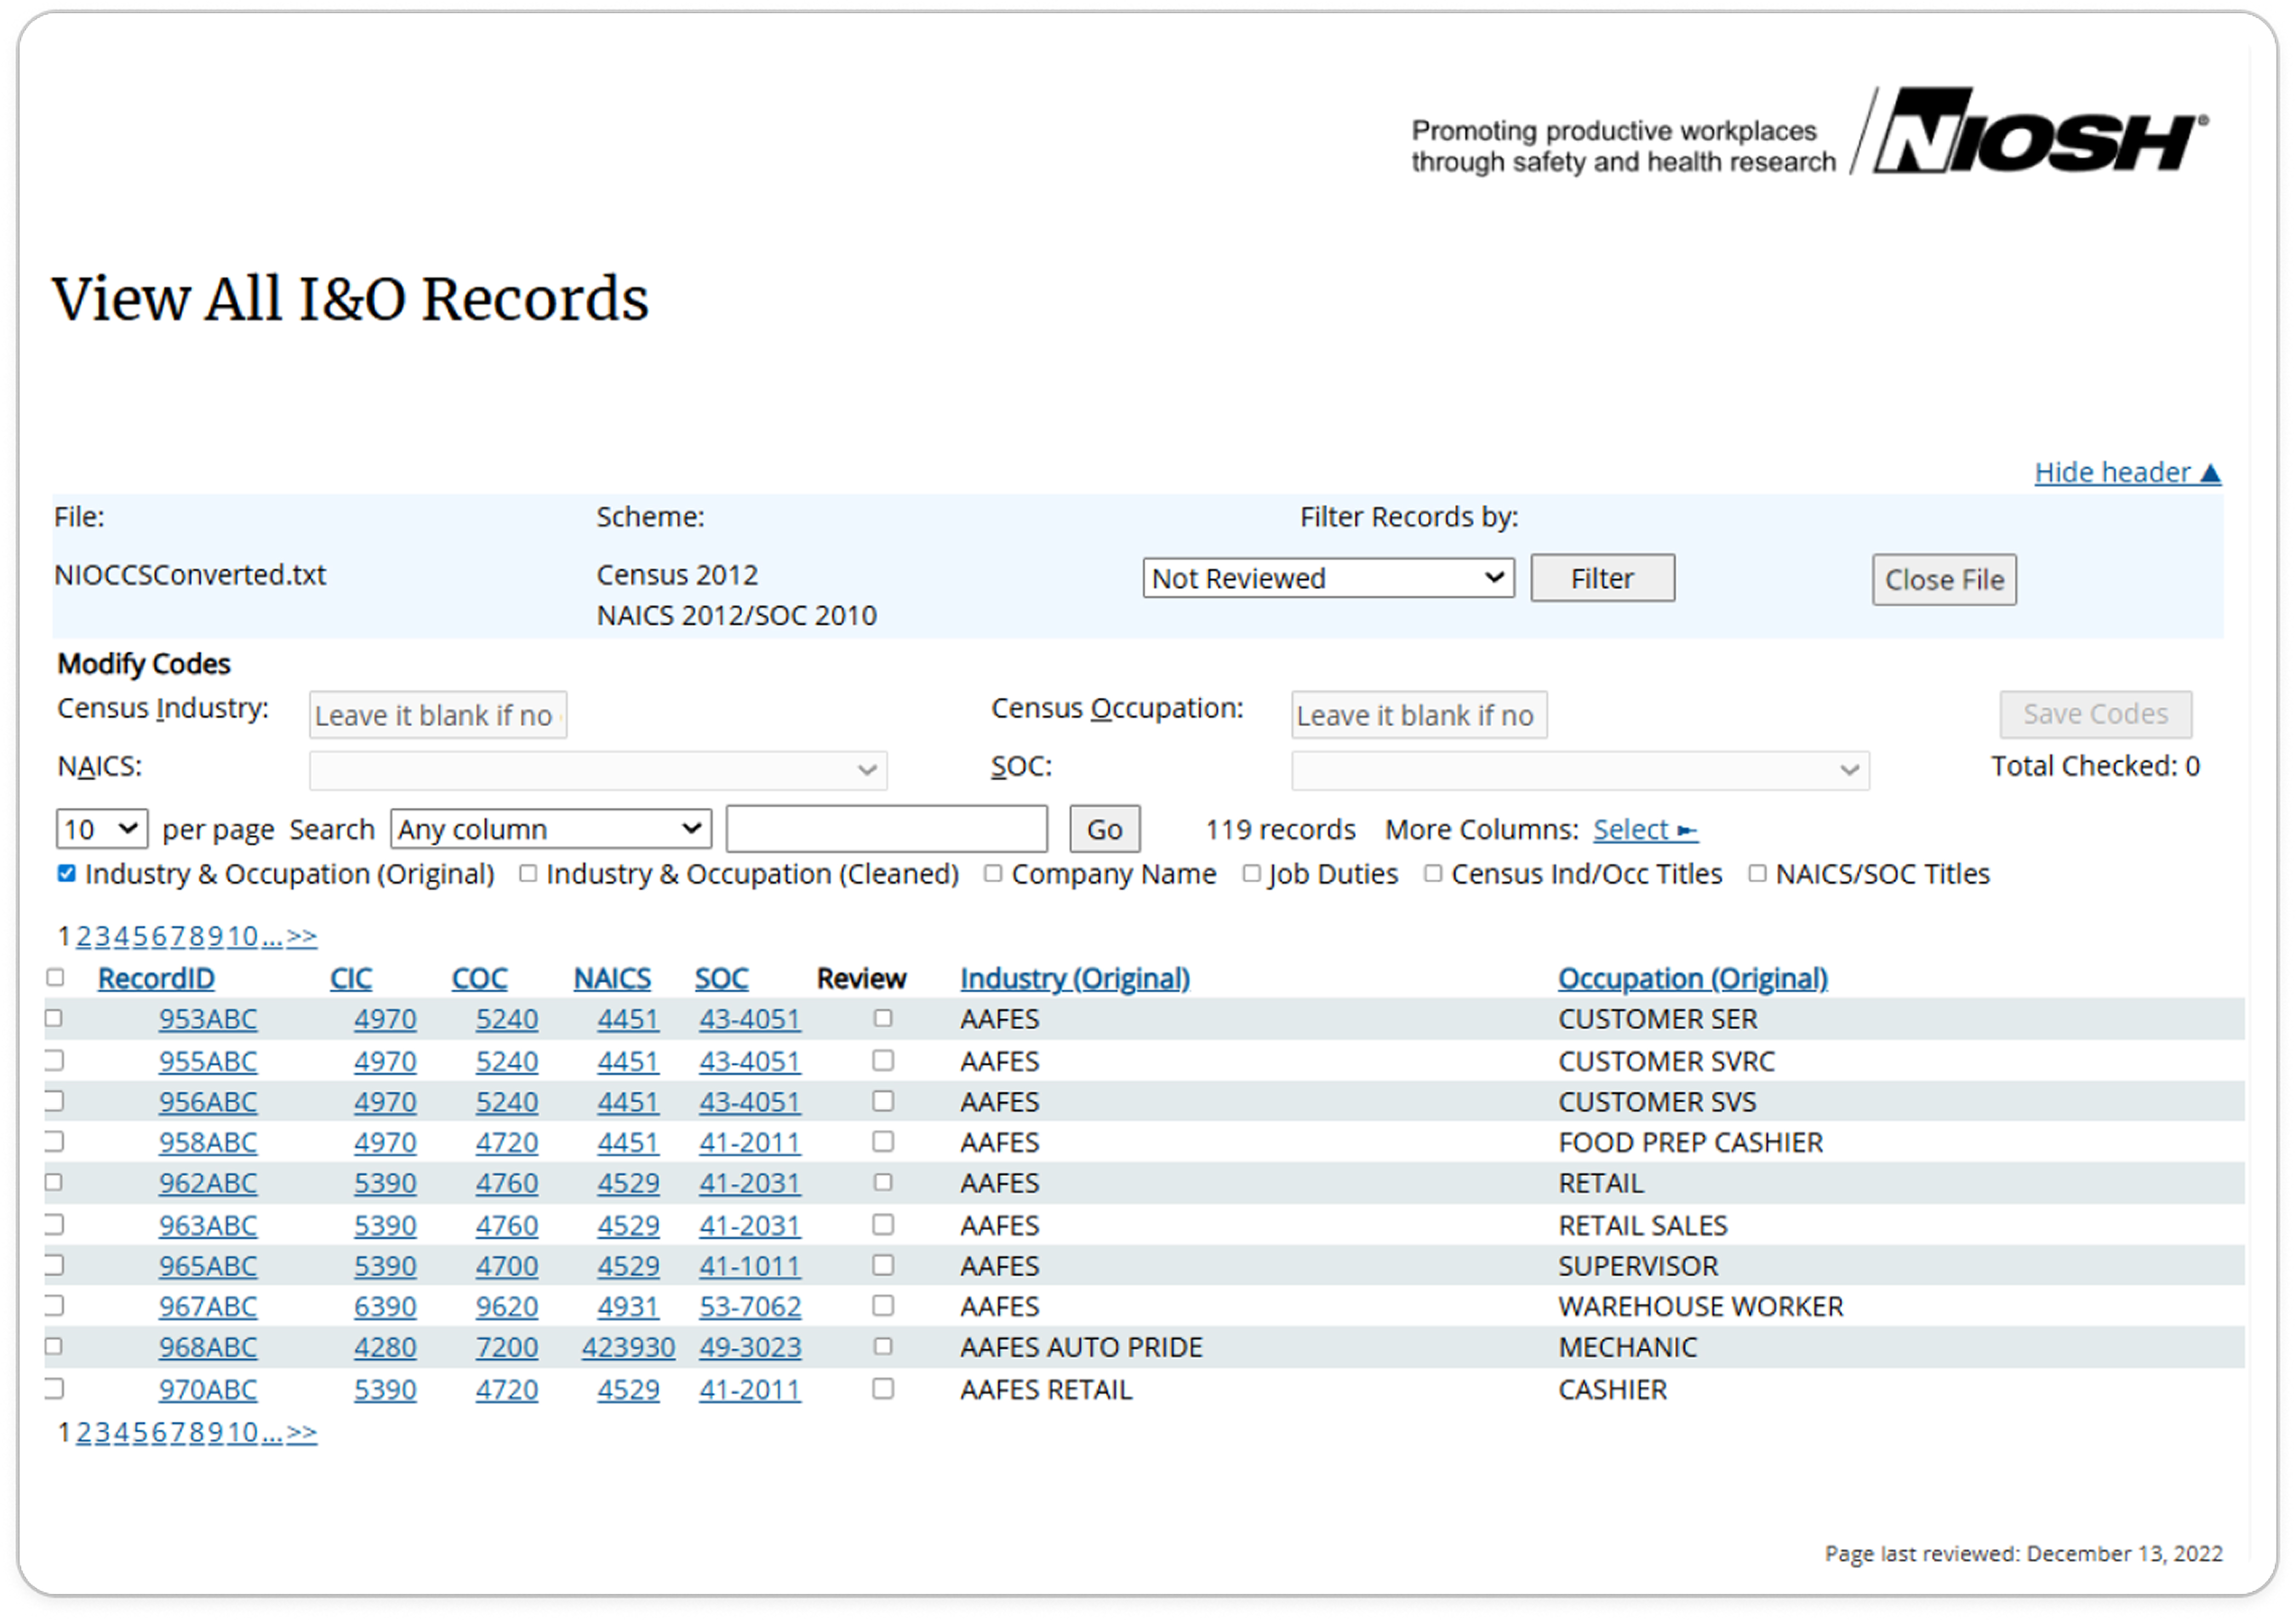The width and height of the screenshot is (2296, 1620).
Task: Sort by COC column header
Action: click(479, 978)
